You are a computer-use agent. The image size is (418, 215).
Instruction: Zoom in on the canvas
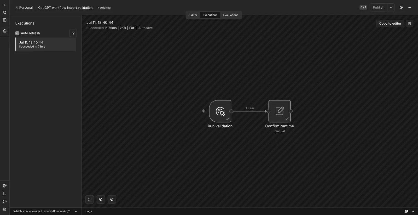101,200
